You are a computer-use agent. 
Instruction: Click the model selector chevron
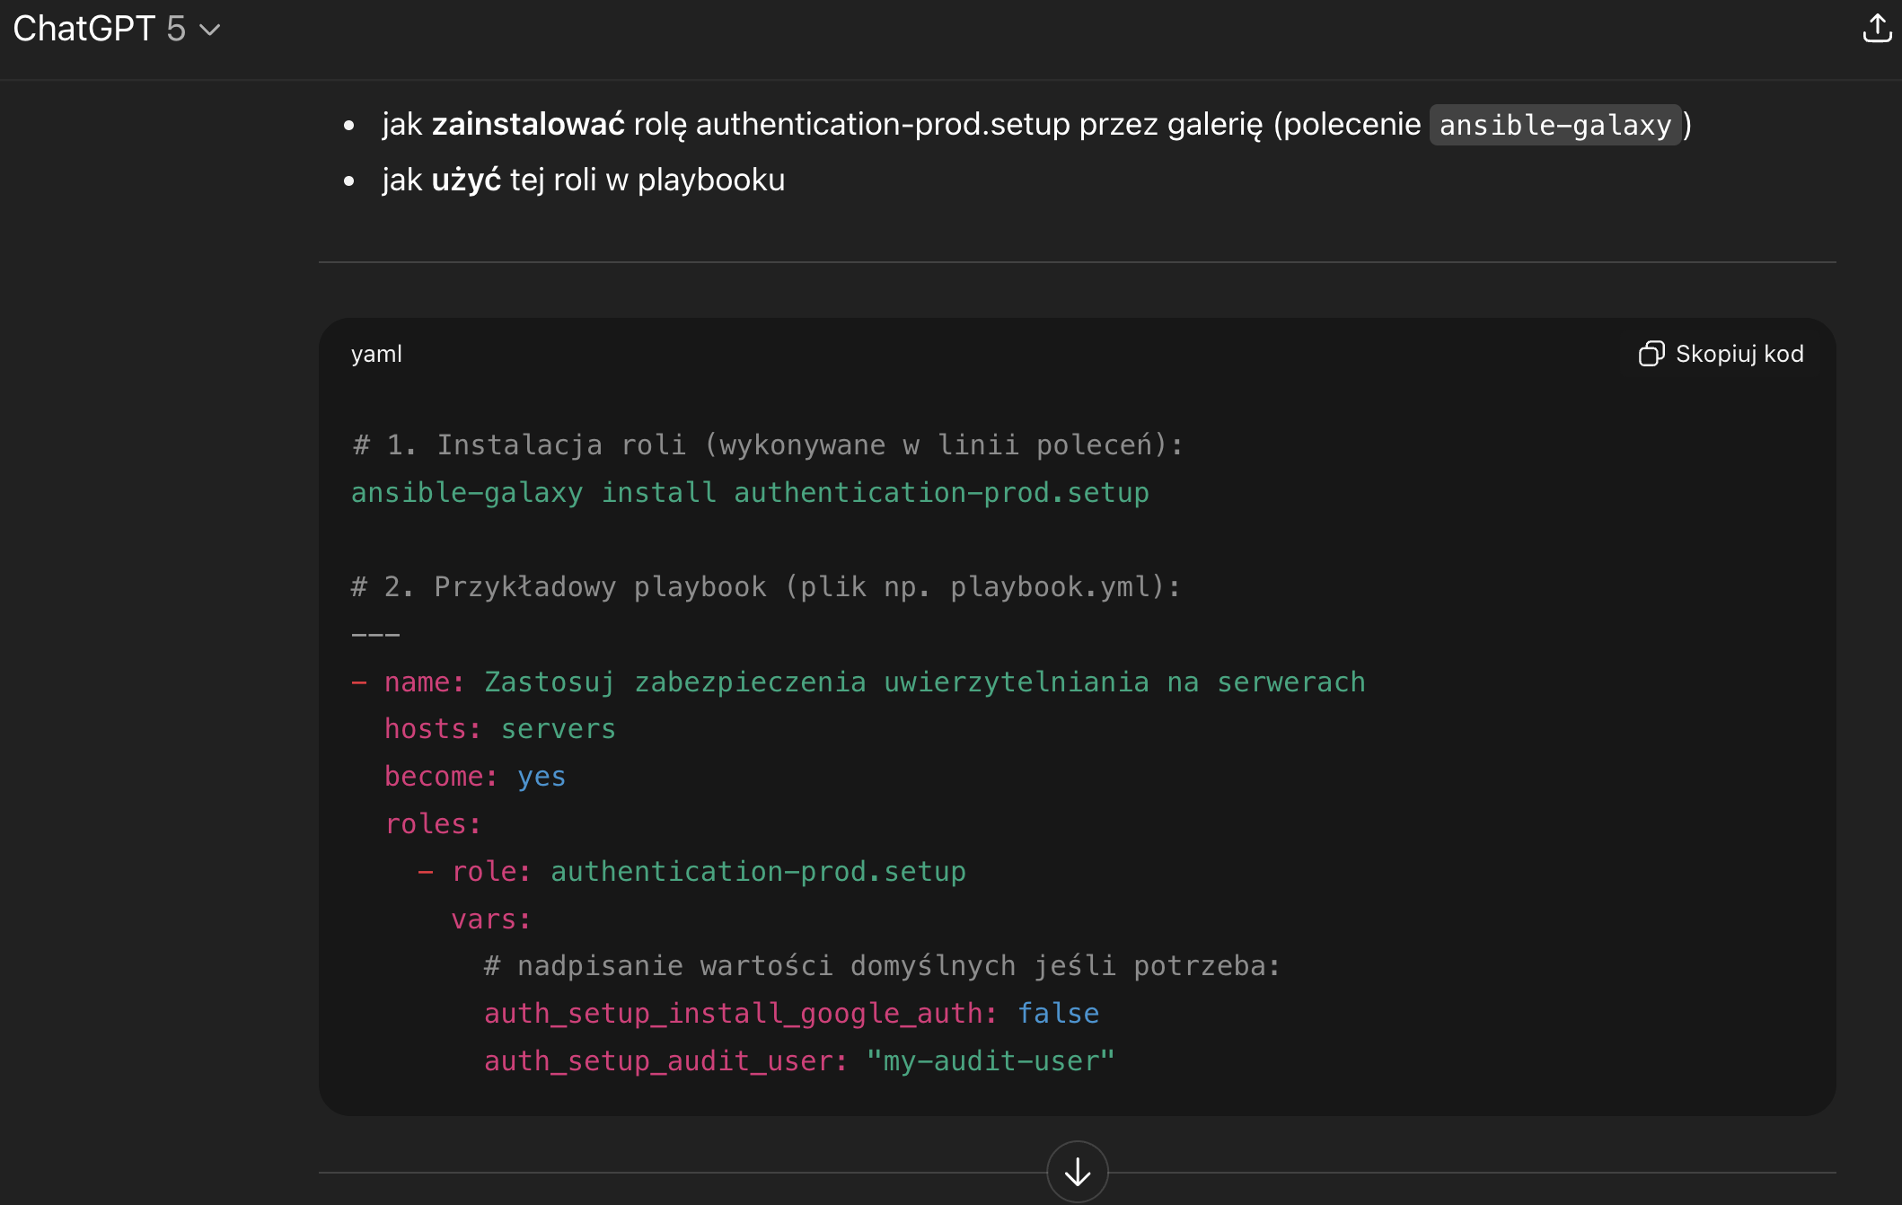pyautogui.click(x=210, y=30)
